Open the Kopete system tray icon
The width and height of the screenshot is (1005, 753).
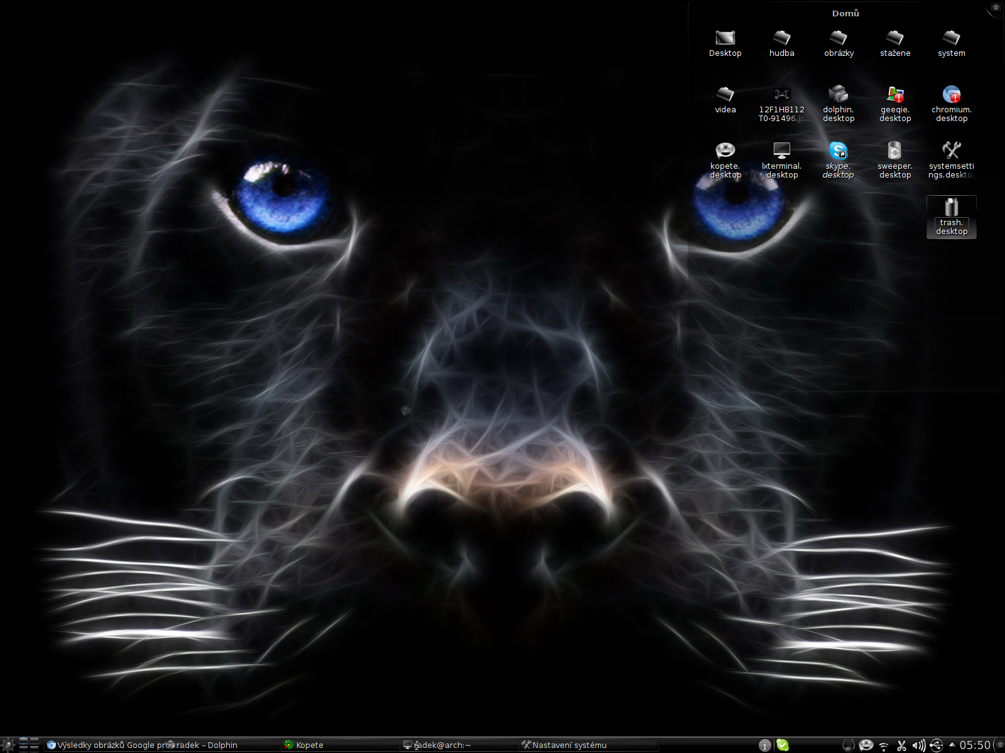(x=866, y=745)
